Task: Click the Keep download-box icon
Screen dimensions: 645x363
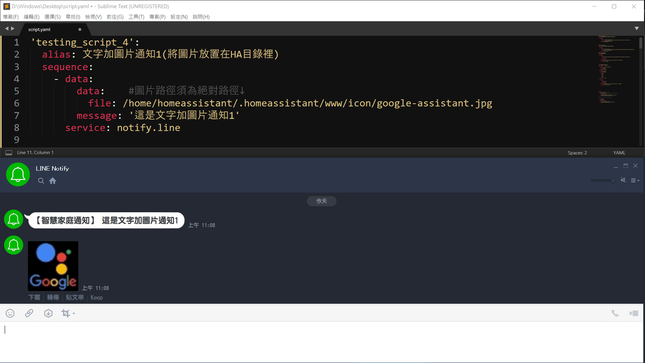Action: pos(48,313)
